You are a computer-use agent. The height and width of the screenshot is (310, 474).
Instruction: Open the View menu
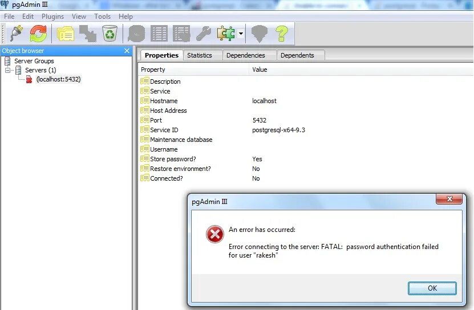79,17
